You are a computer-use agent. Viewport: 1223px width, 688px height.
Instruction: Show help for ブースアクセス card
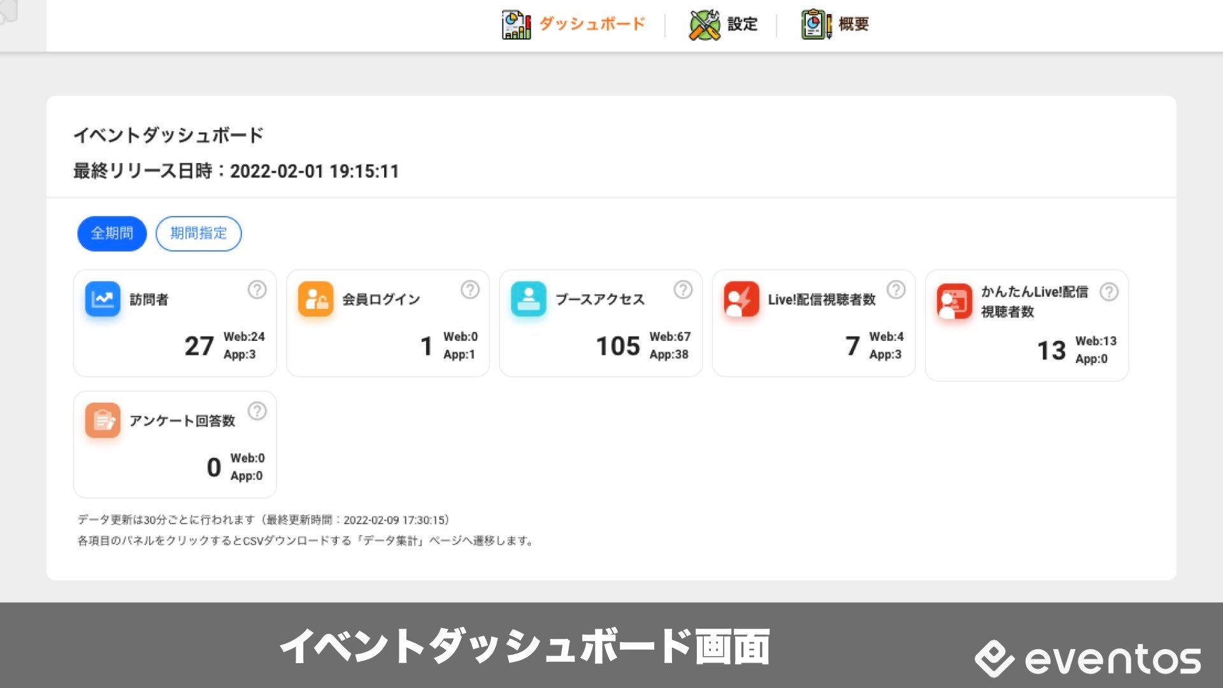(683, 290)
